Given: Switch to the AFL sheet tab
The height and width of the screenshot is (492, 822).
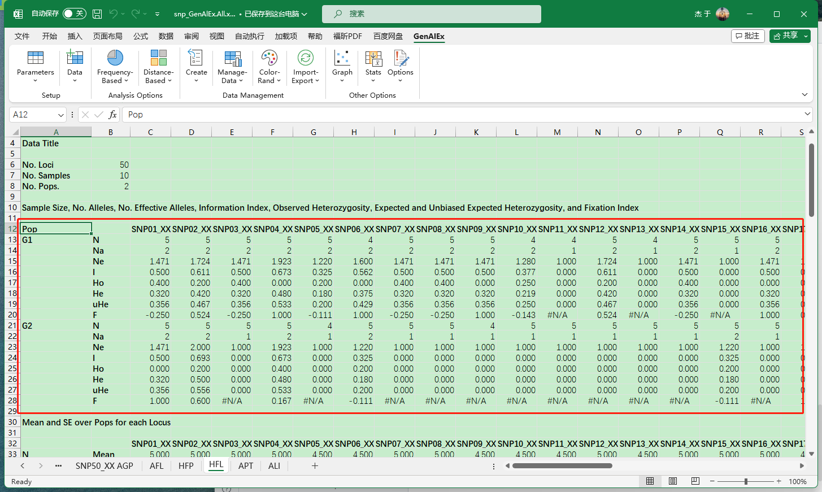Looking at the screenshot, I should pos(156,466).
